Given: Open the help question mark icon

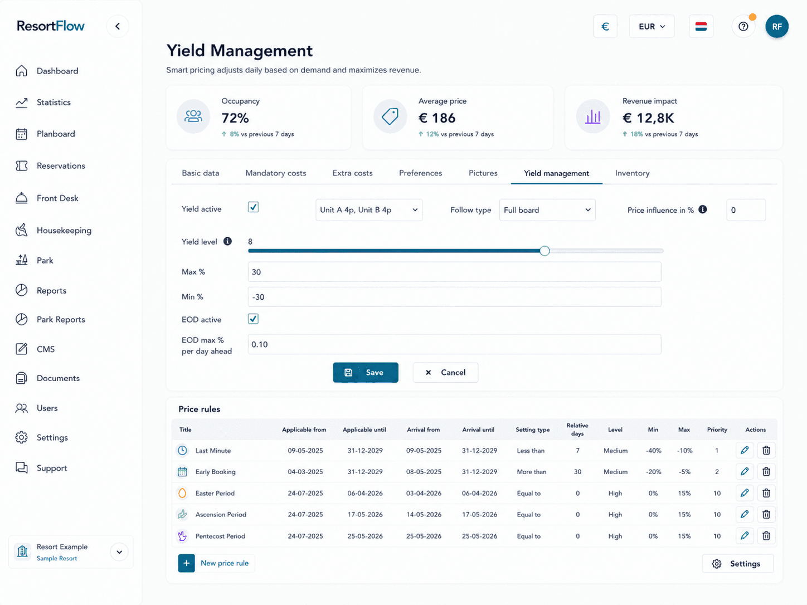Looking at the screenshot, I should [x=743, y=26].
